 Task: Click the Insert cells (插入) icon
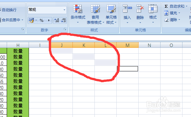127,9
